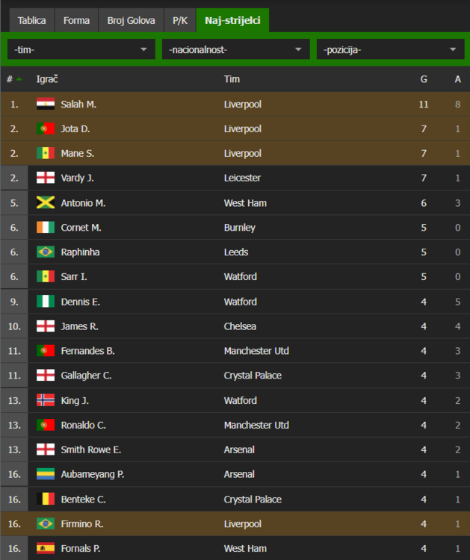The image size is (470, 560).
Task: Click the Nigeria flag beside Dennis E.
Action: point(46,302)
